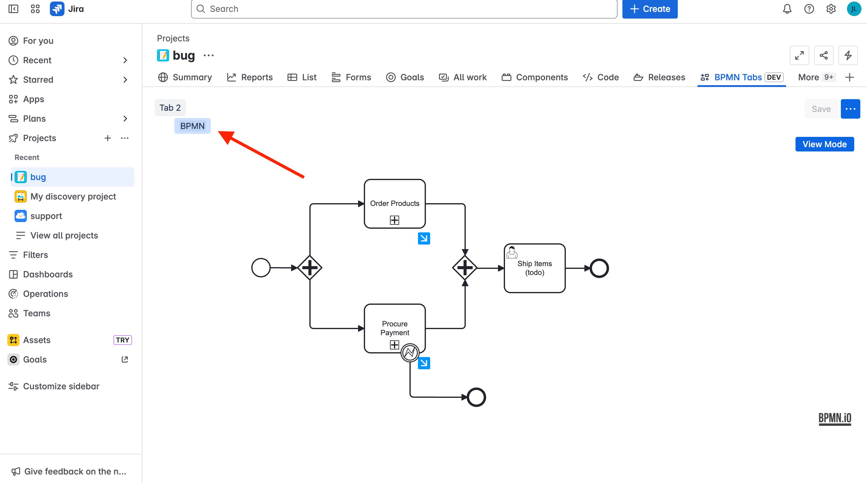The width and height of the screenshot is (867, 483).
Task: Select the error boundary event on Procure Payment
Action: (410, 353)
